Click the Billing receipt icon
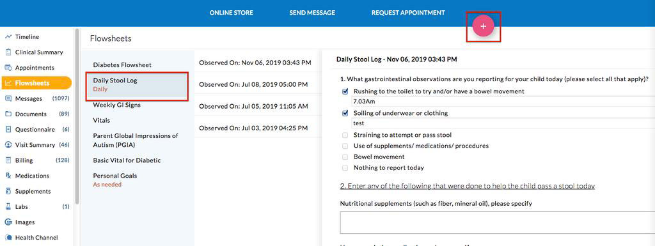 pos(8,160)
